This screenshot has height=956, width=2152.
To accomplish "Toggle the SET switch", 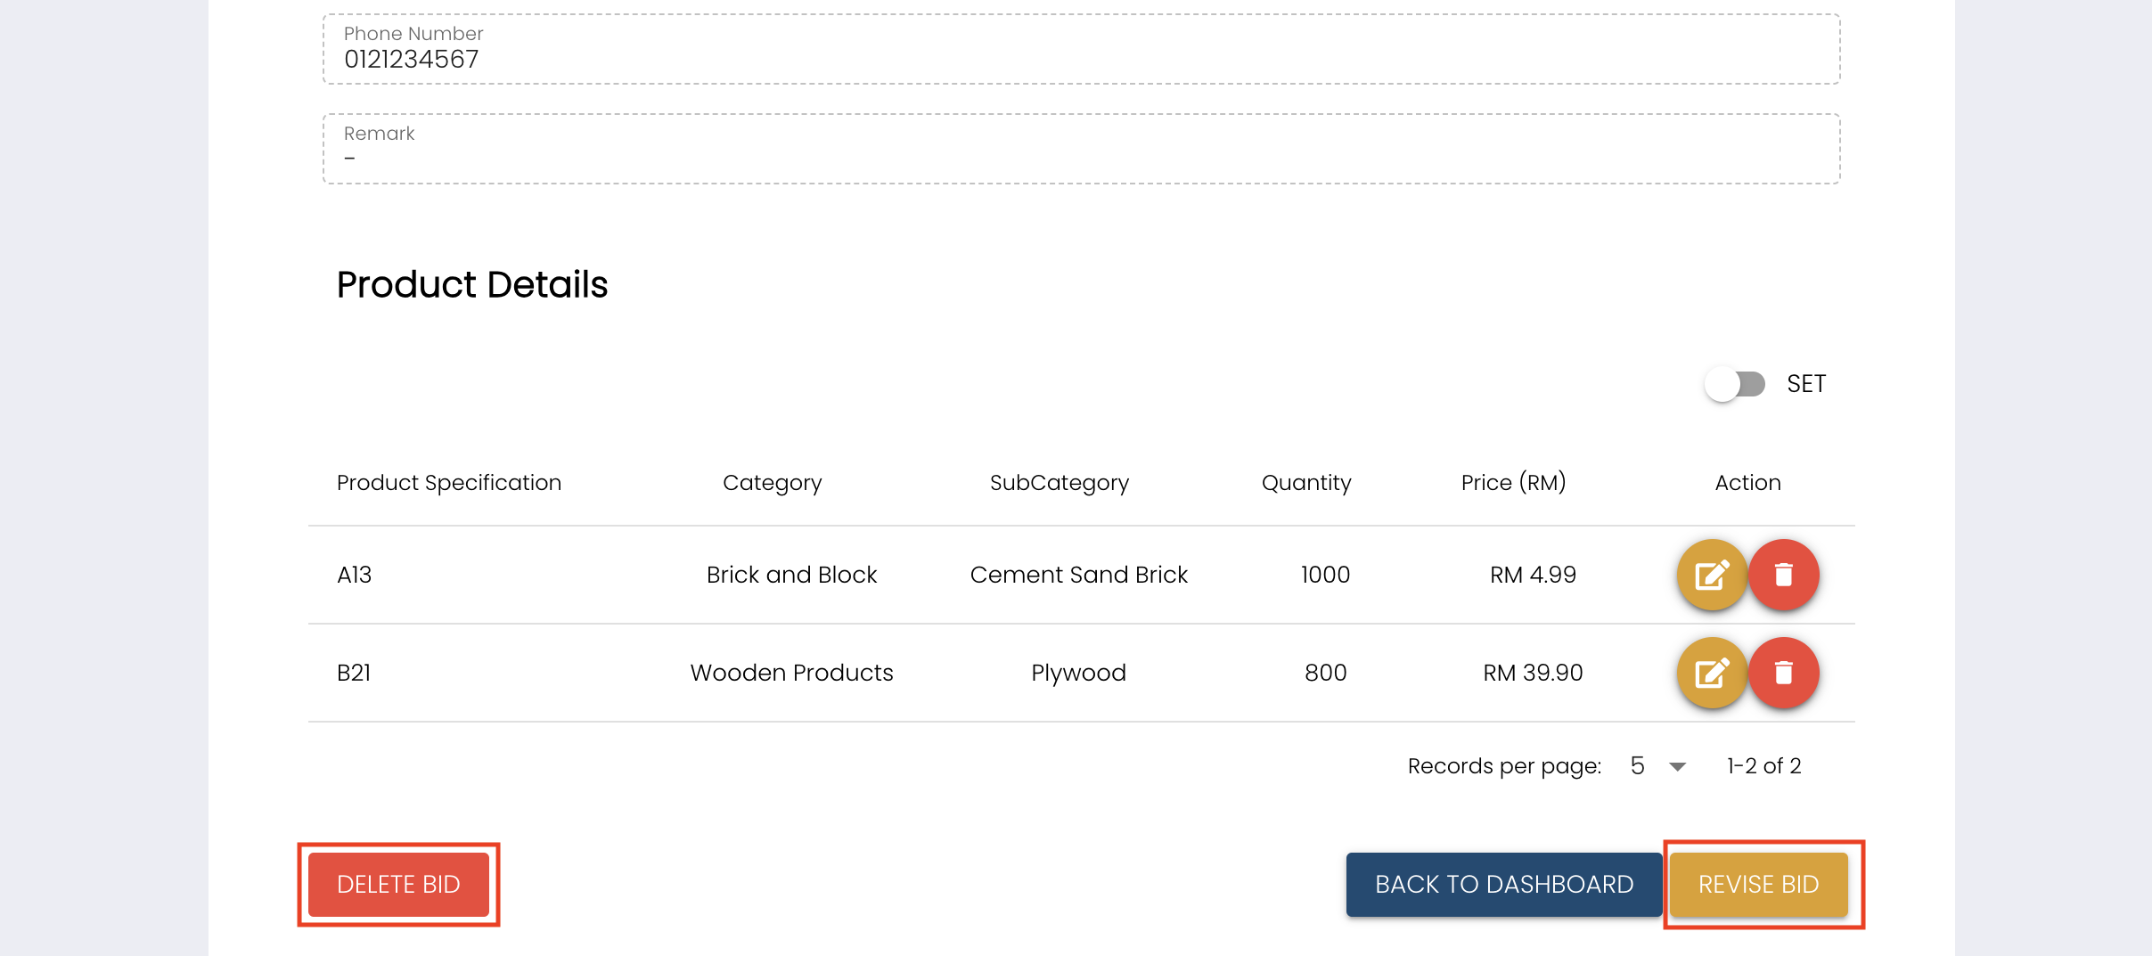I will (x=1734, y=384).
